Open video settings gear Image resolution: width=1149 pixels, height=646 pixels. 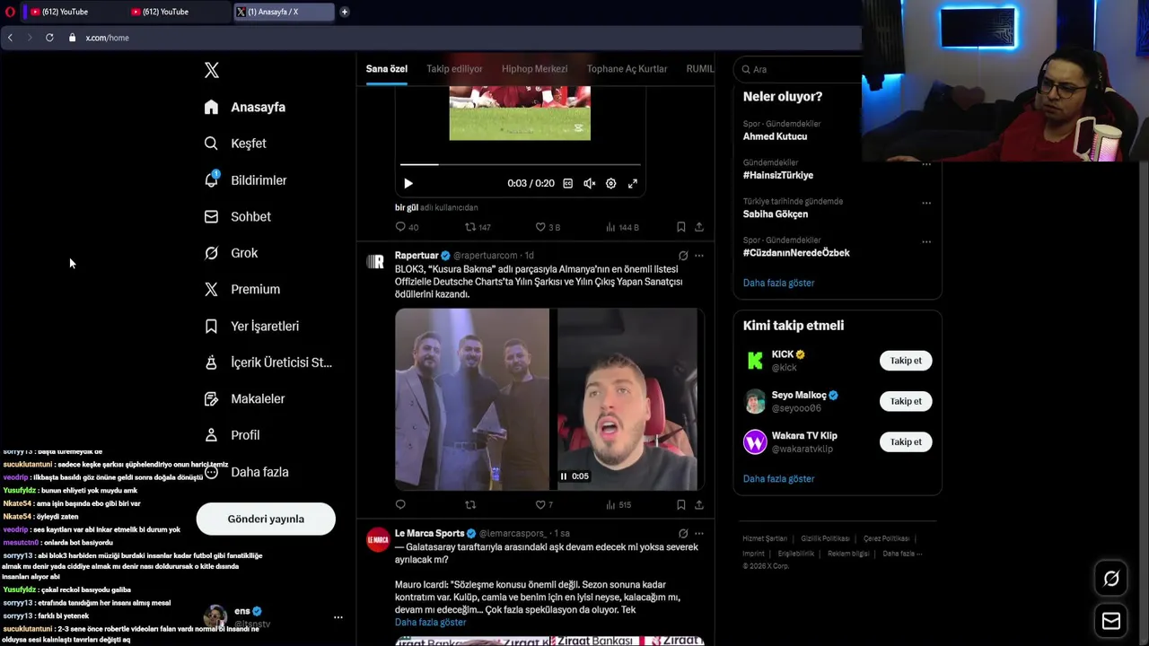coord(610,183)
